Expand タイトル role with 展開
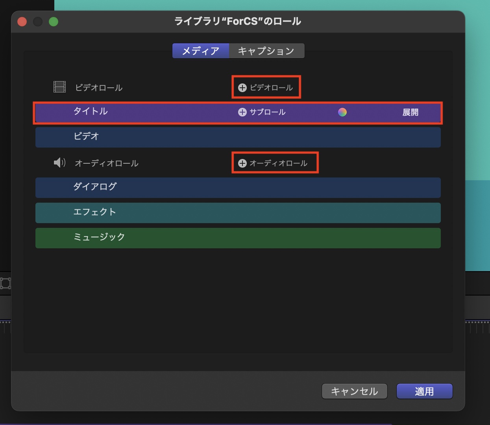The width and height of the screenshot is (490, 425). [410, 112]
